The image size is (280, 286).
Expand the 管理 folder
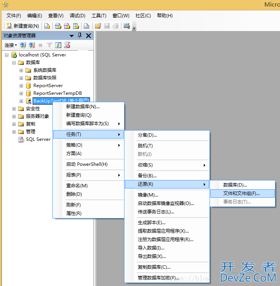[x=14, y=132]
